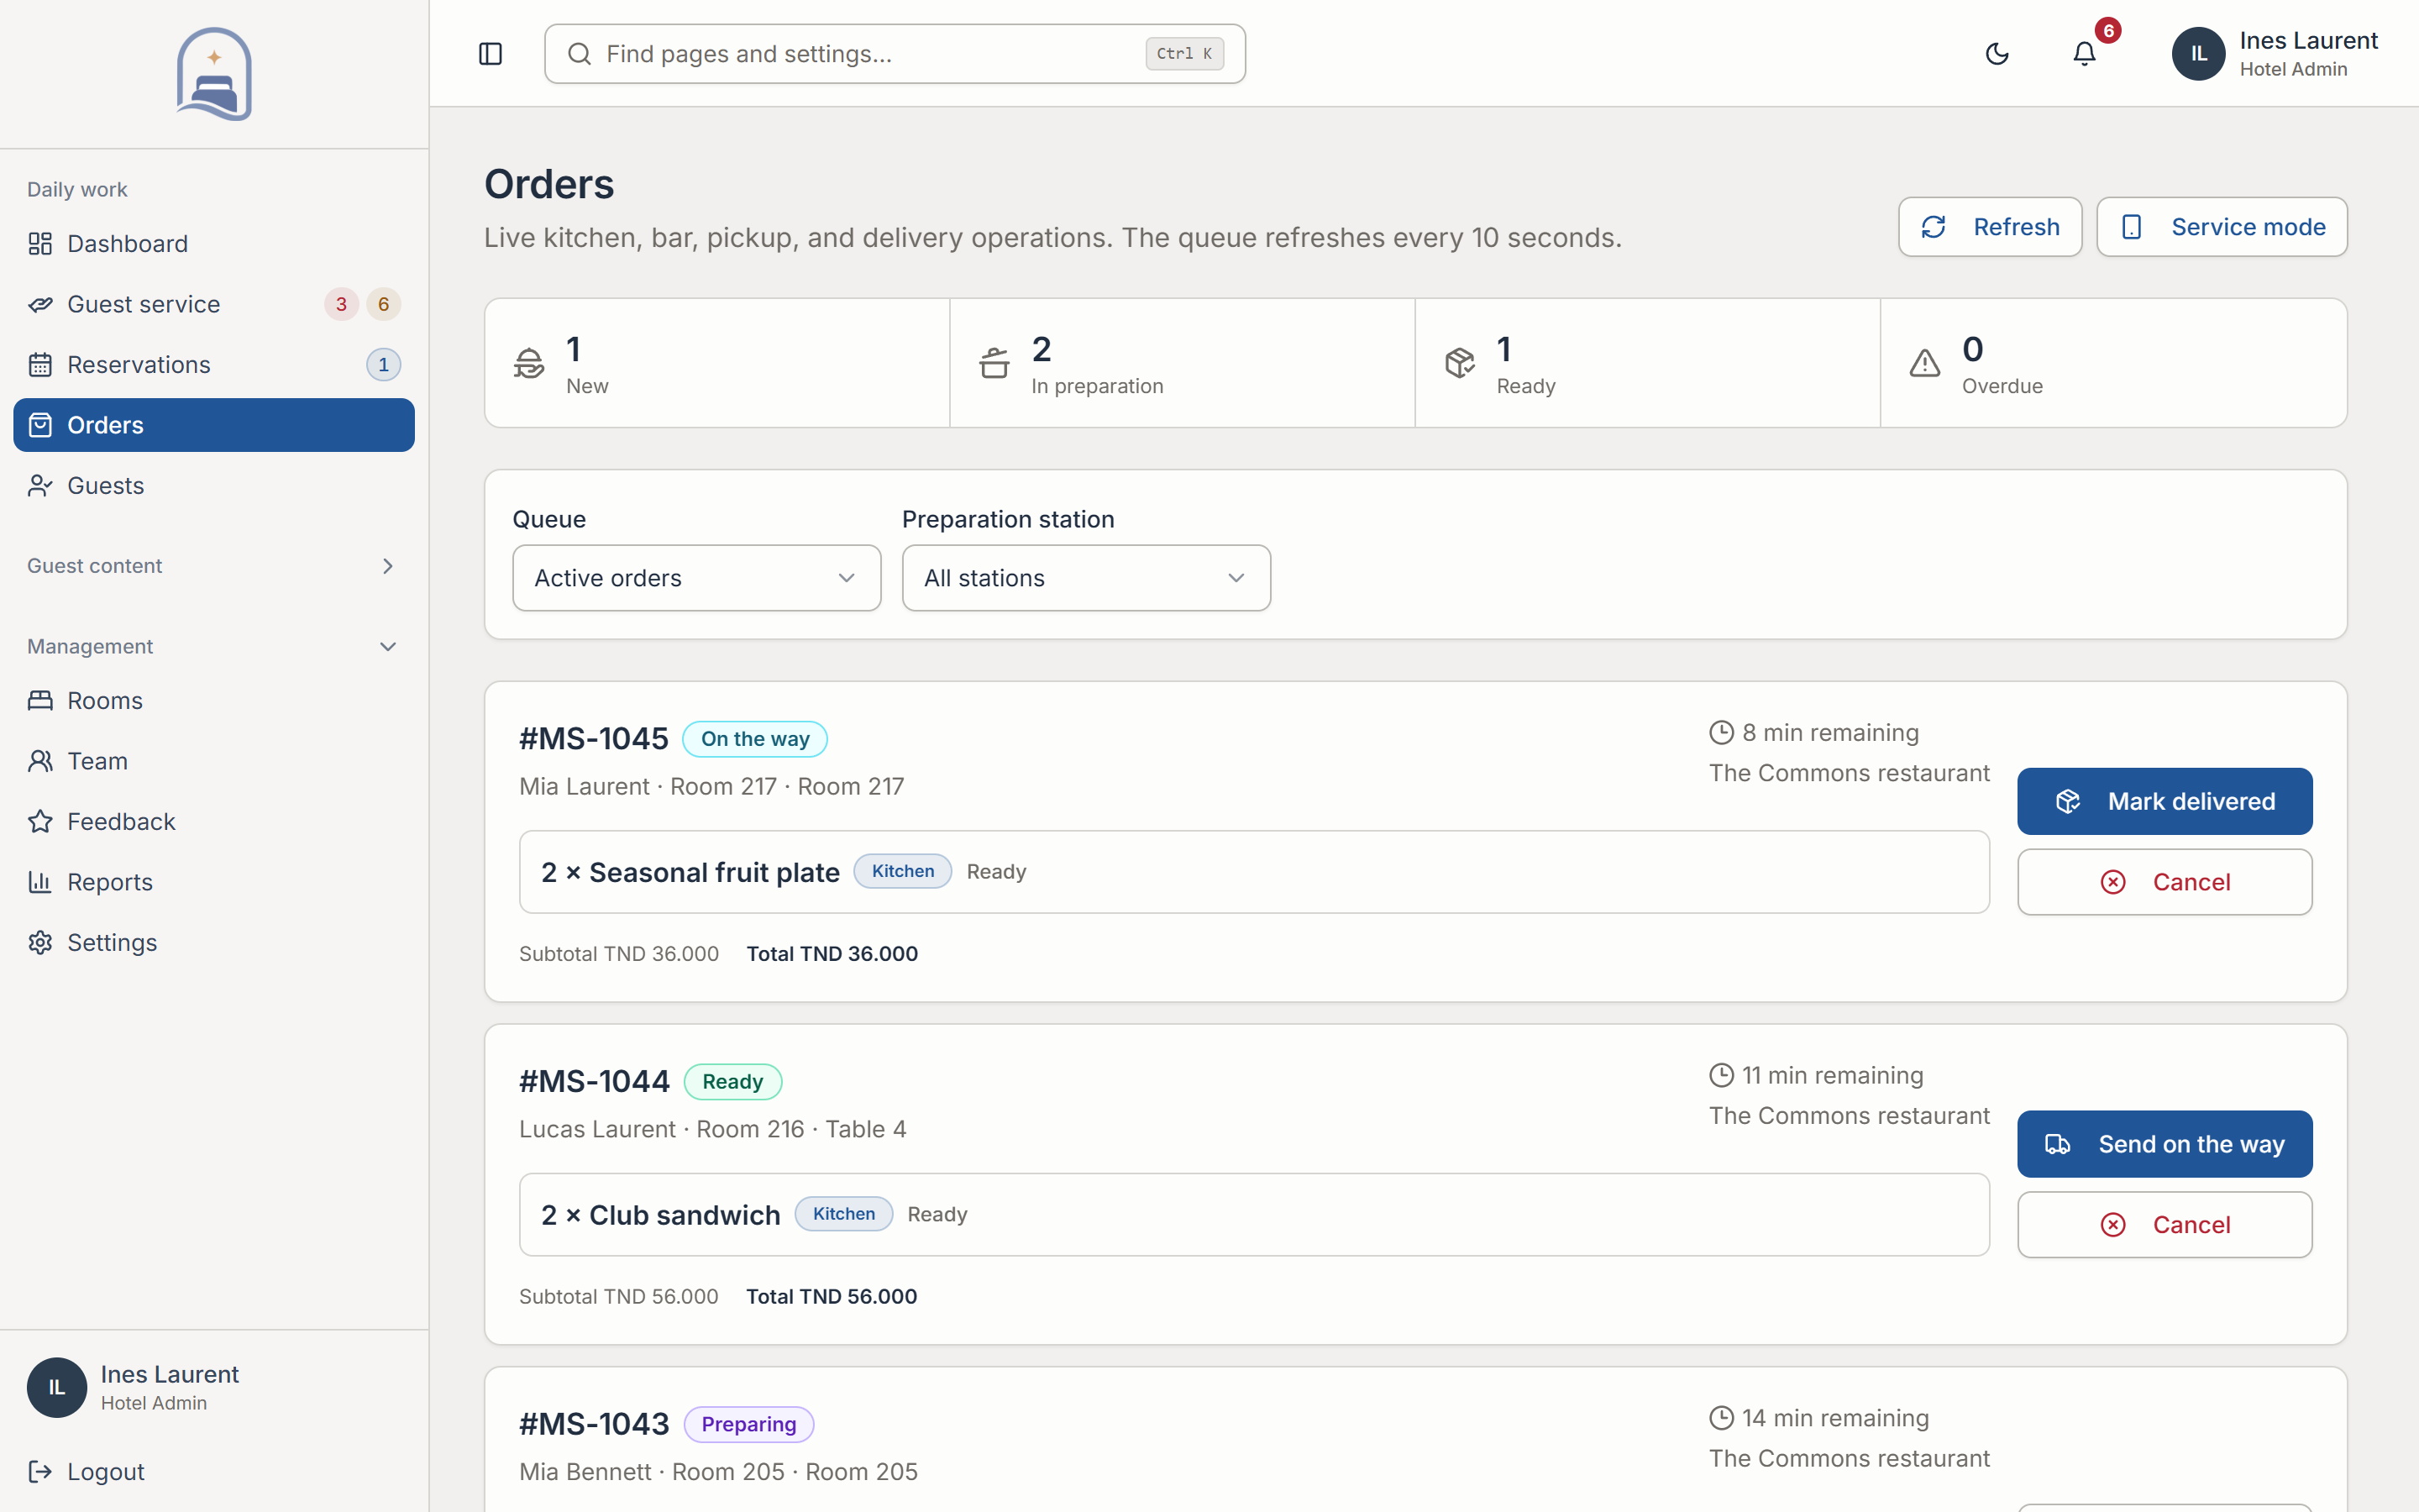Click the Kitchen tag on Seasonal fruit plate
Screen dimensions: 2419x1512
903,871
